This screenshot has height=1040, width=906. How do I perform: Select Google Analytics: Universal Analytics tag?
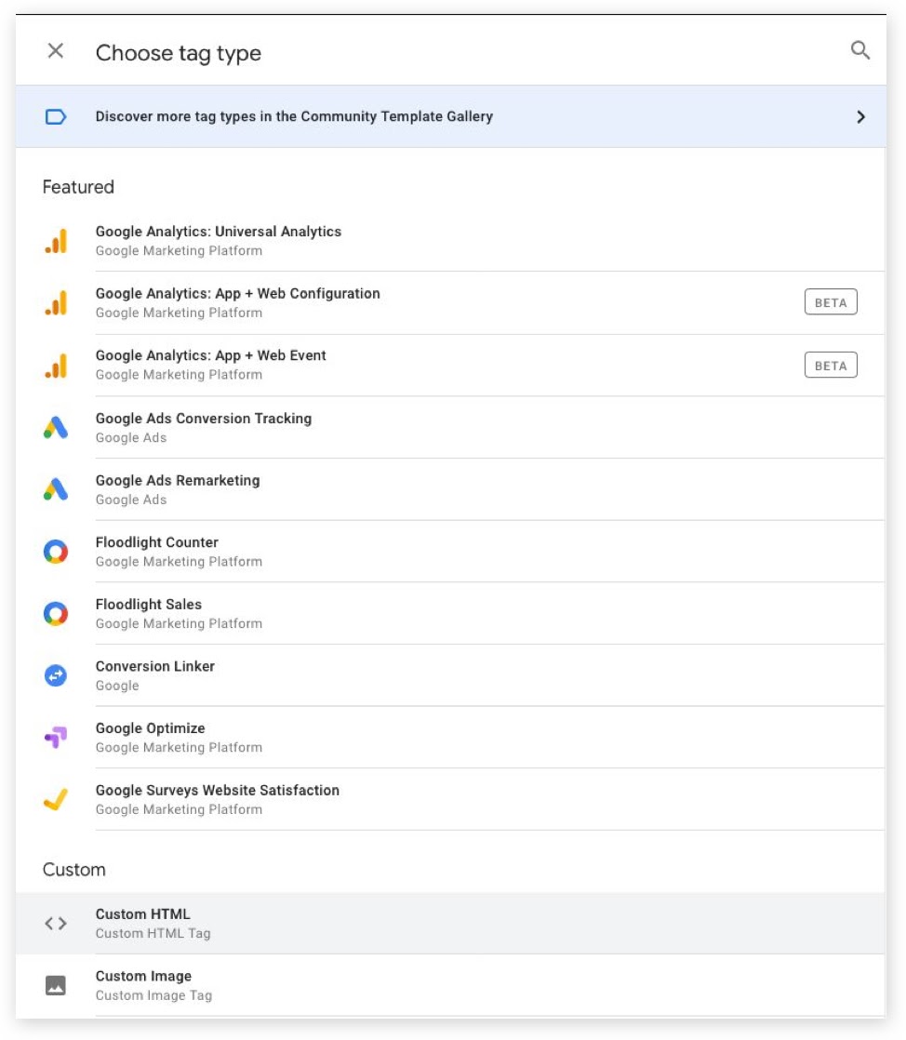click(x=451, y=241)
